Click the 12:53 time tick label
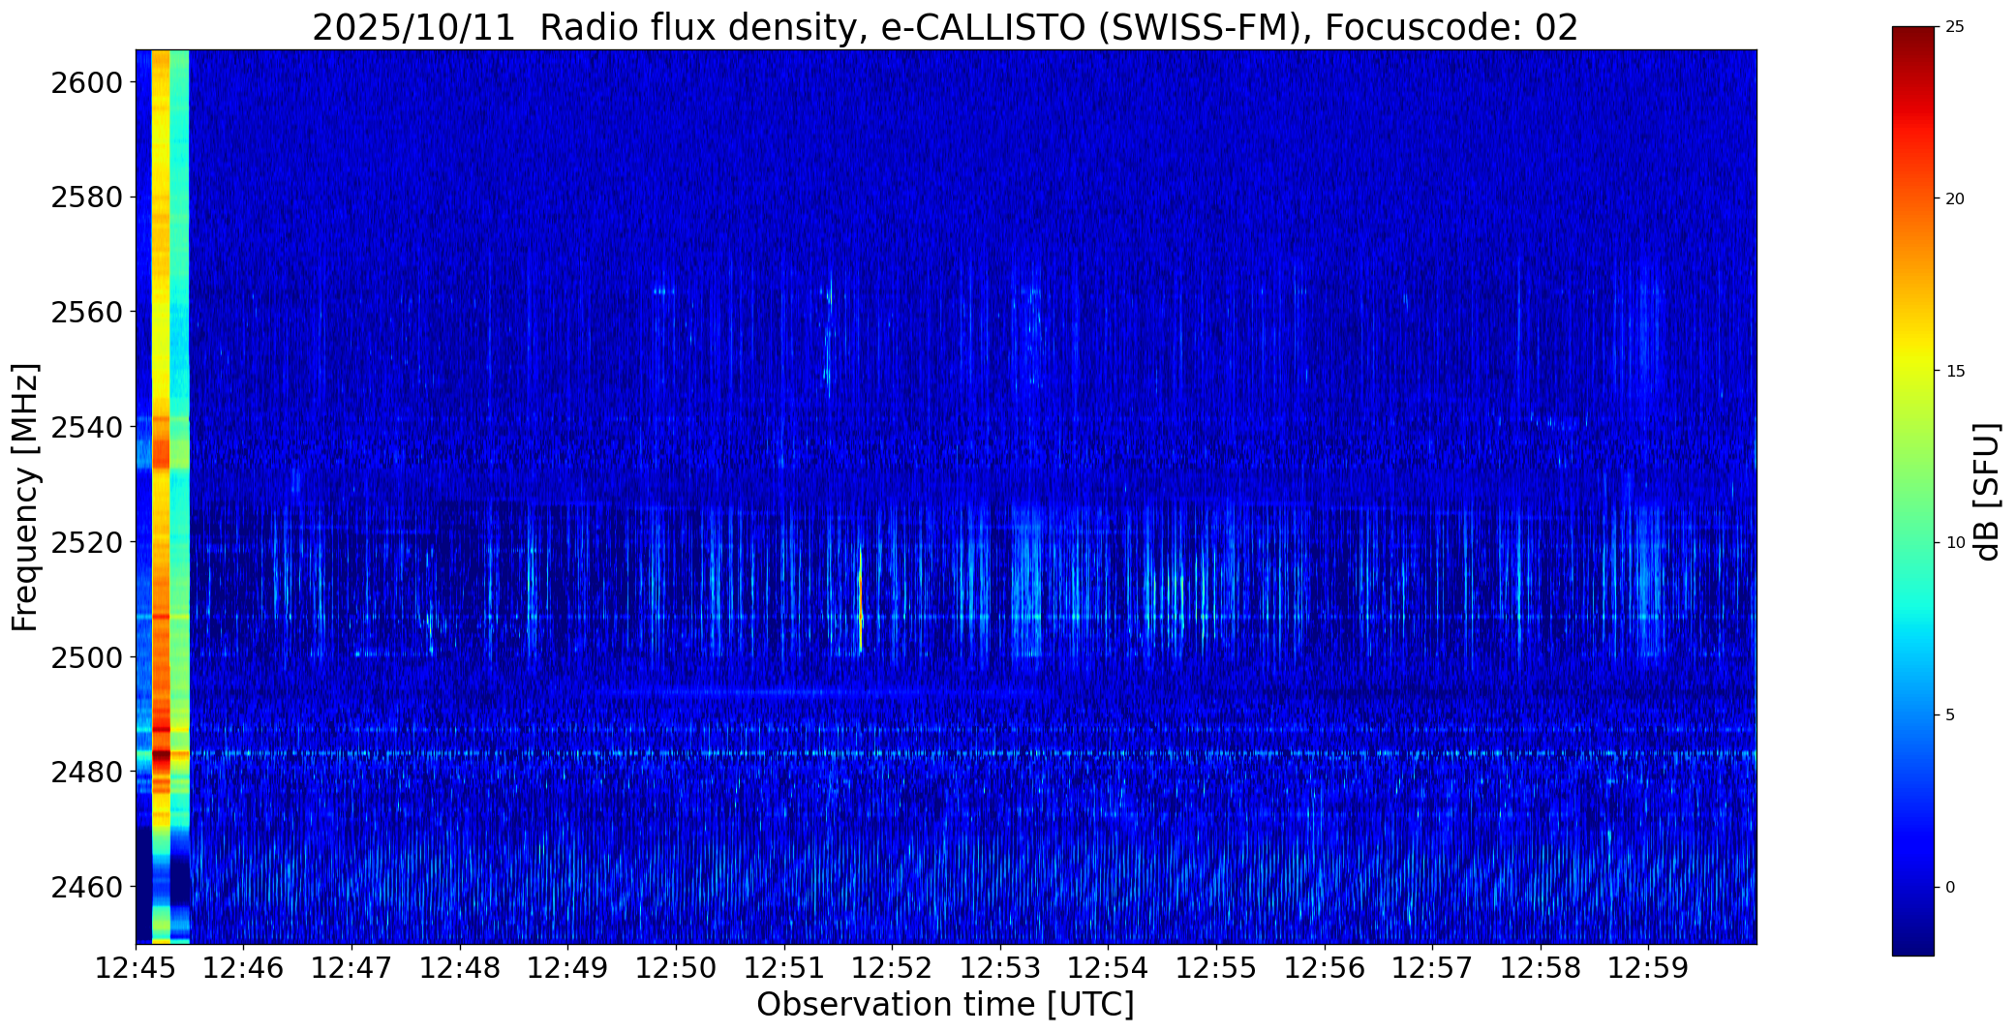Screen dimensions: 2016x1033 (1000, 968)
